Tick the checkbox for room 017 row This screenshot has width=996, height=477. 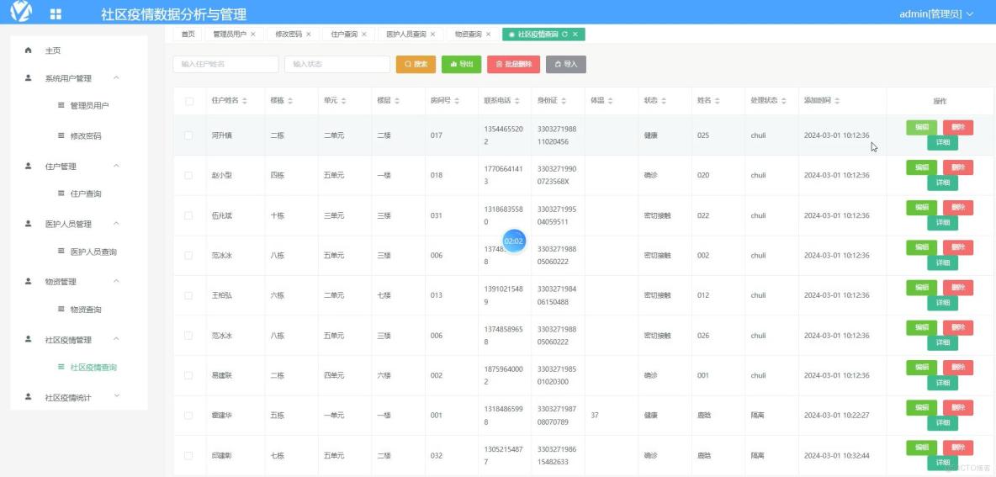(x=188, y=135)
